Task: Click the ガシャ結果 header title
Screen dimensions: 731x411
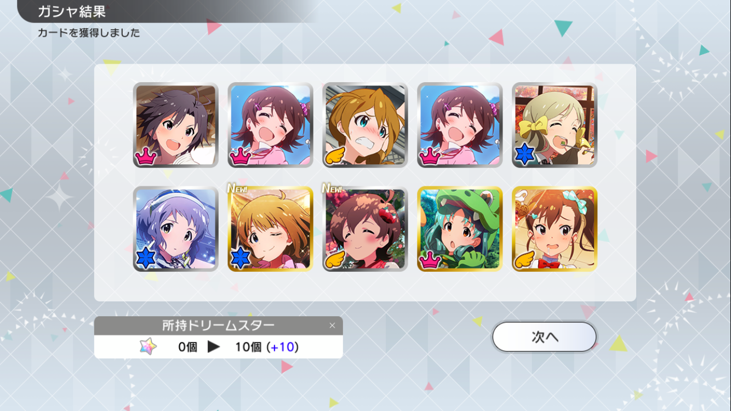Action: pyautogui.click(x=72, y=11)
